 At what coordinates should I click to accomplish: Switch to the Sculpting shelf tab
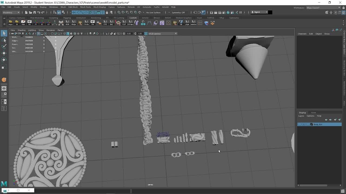point(54,18)
